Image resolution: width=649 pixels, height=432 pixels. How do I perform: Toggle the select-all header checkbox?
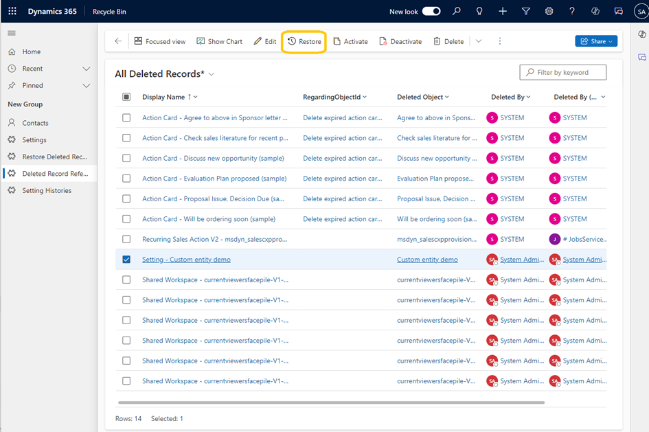pos(126,97)
